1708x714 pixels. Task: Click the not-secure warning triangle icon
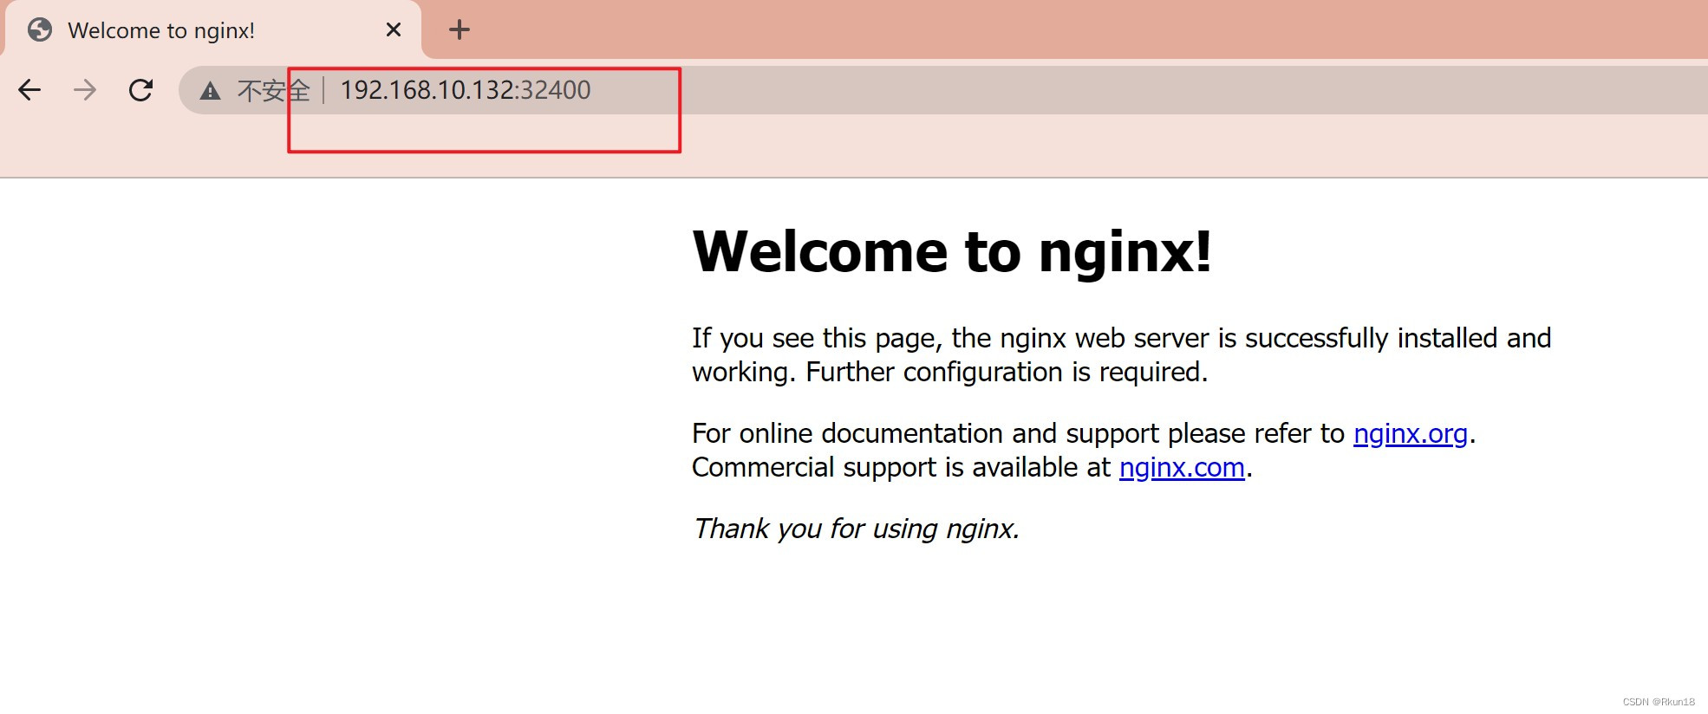click(210, 91)
